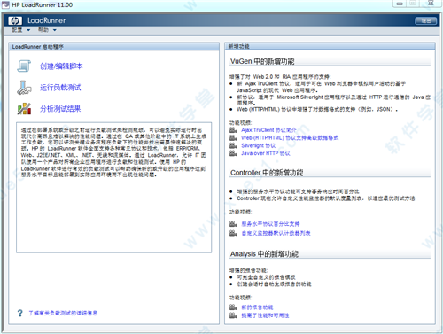Click the VuGen 中的新增功能 heading
Viewport: 443px width, 334px height.
262,61
